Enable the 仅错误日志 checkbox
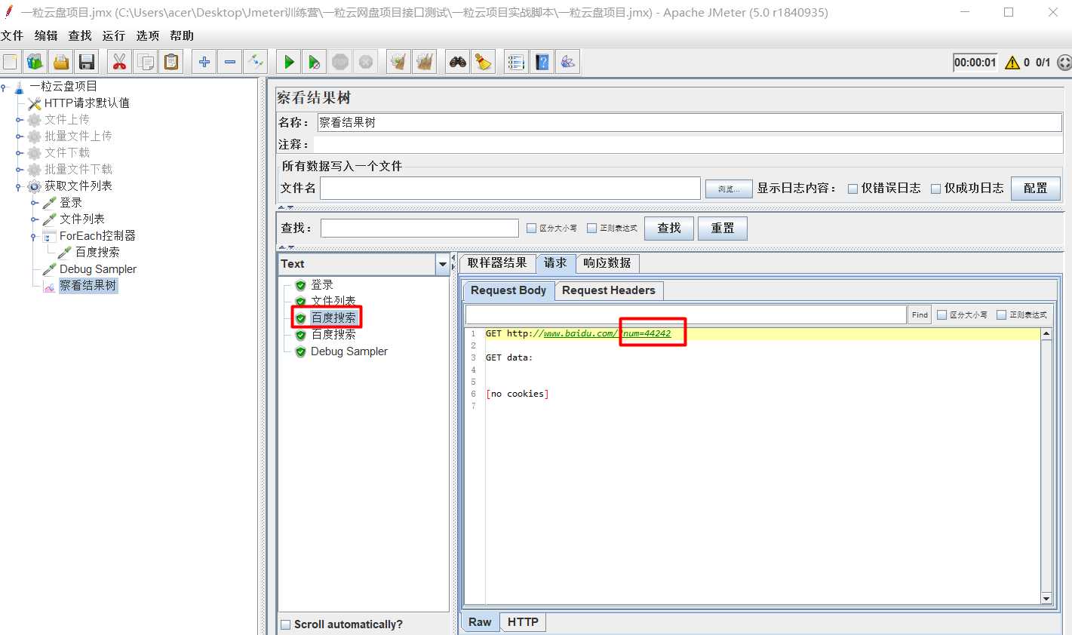 pyautogui.click(x=852, y=189)
